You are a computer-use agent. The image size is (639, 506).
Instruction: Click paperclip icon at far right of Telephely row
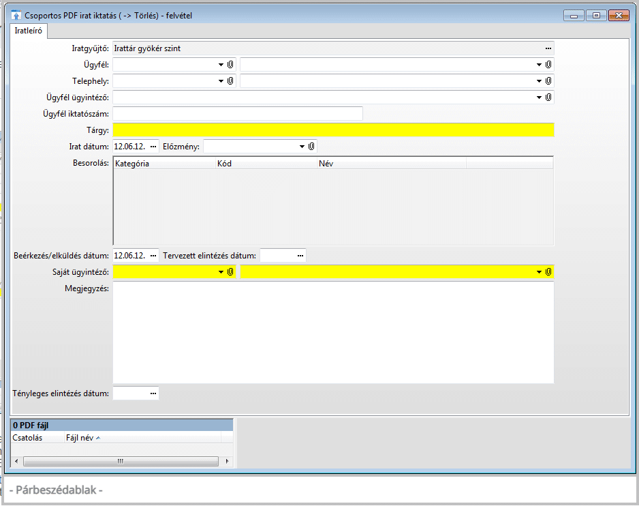point(548,81)
